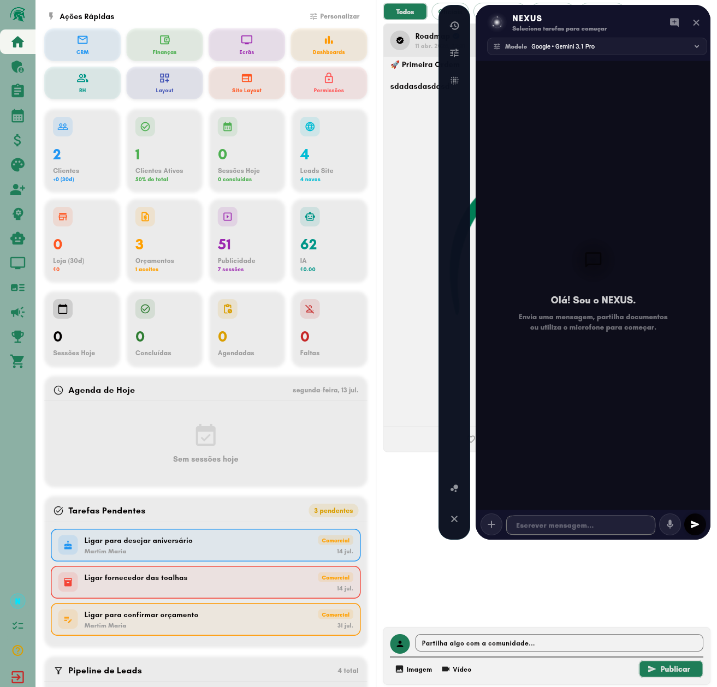Click the add attachment plus button in NEXUS
This screenshot has width=717, height=687.
(491, 524)
